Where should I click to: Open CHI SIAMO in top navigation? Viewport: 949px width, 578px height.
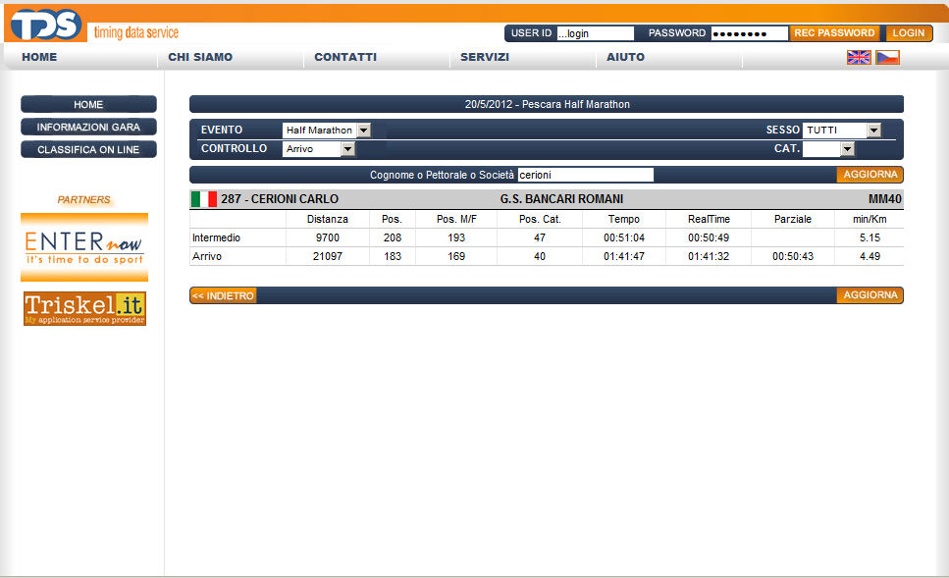tap(200, 57)
